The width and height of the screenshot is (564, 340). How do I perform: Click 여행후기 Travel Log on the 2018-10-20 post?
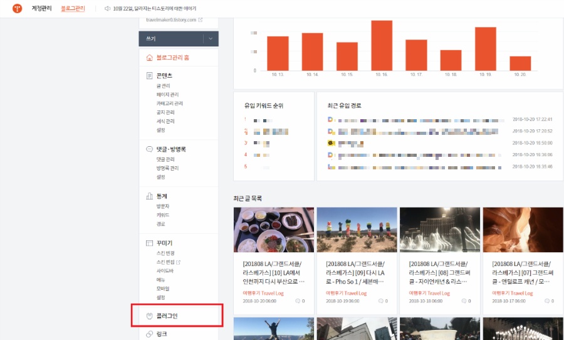pos(263,293)
